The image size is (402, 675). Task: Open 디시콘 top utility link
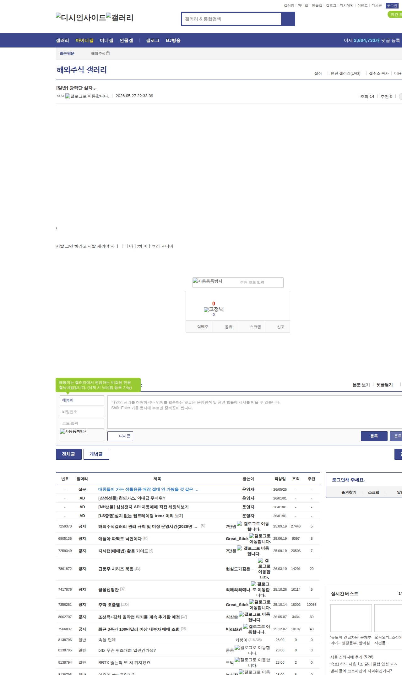pyautogui.click(x=377, y=6)
